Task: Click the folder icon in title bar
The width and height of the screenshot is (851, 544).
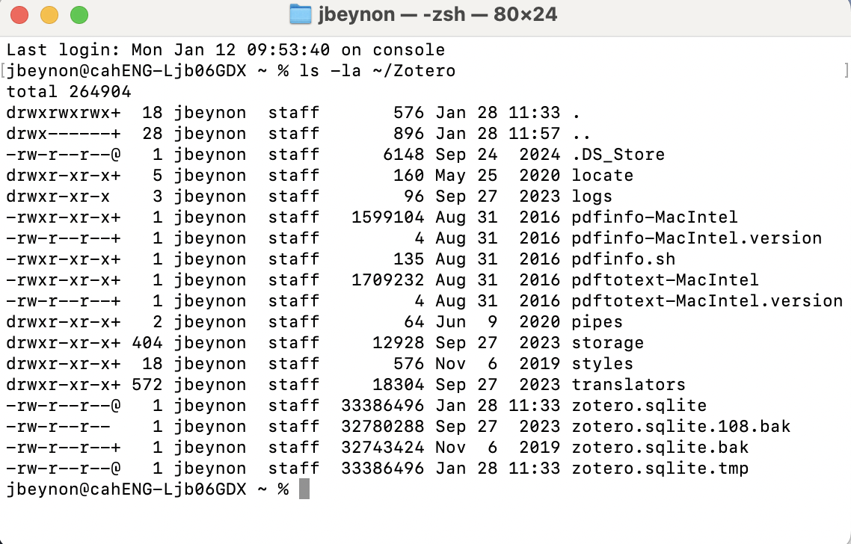Action: point(300,14)
